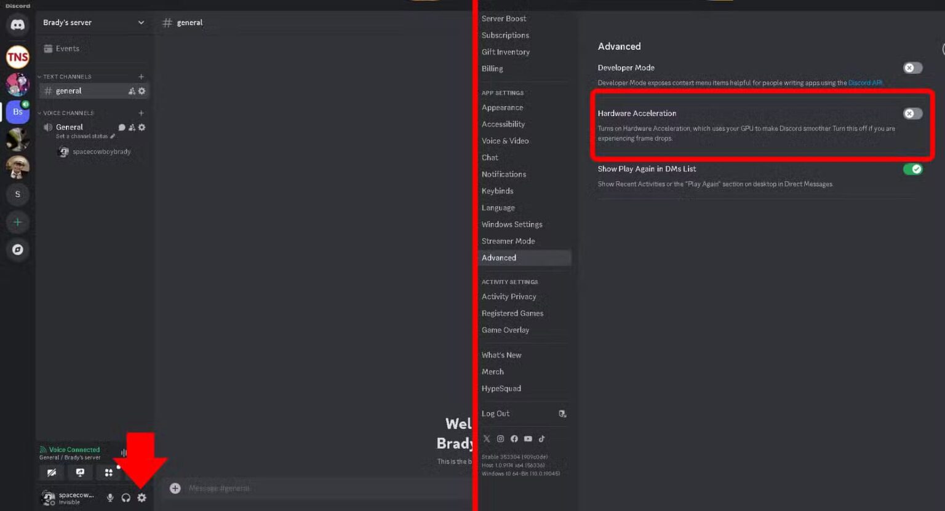Turn on camera in voice panel

tap(52, 472)
